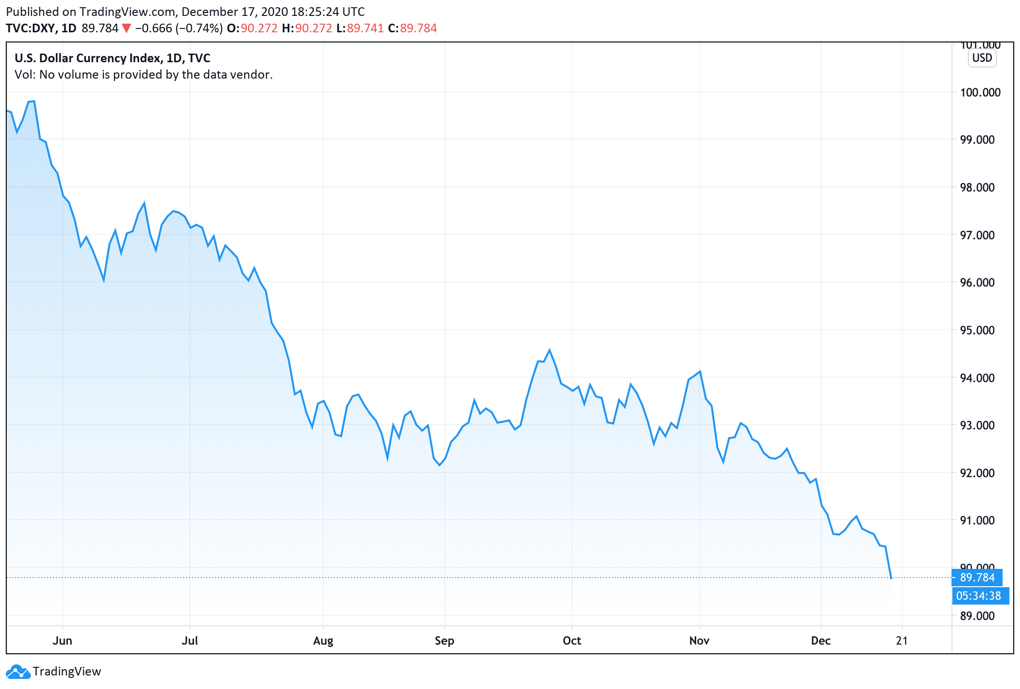
Task: Click the change value −0.666 (−0.74%)
Action: click(x=179, y=28)
